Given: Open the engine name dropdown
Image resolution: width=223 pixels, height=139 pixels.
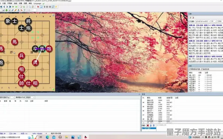Looking at the screenshot, I should point(203,21).
